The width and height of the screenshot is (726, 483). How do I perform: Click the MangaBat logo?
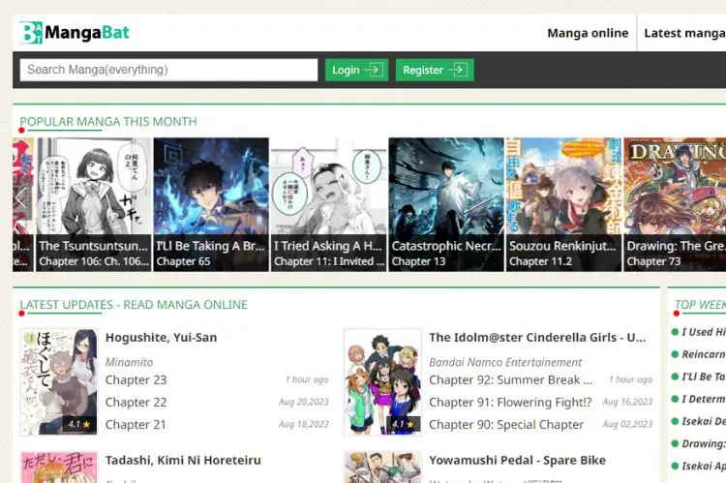click(75, 32)
